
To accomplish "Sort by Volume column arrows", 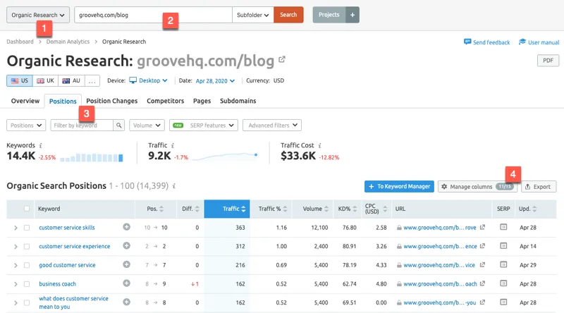I will [x=326, y=209].
